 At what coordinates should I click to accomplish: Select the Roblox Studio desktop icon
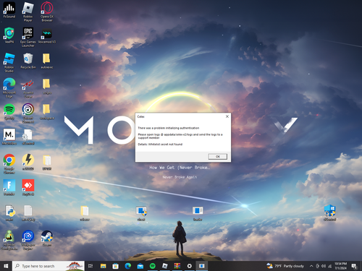(9, 63)
